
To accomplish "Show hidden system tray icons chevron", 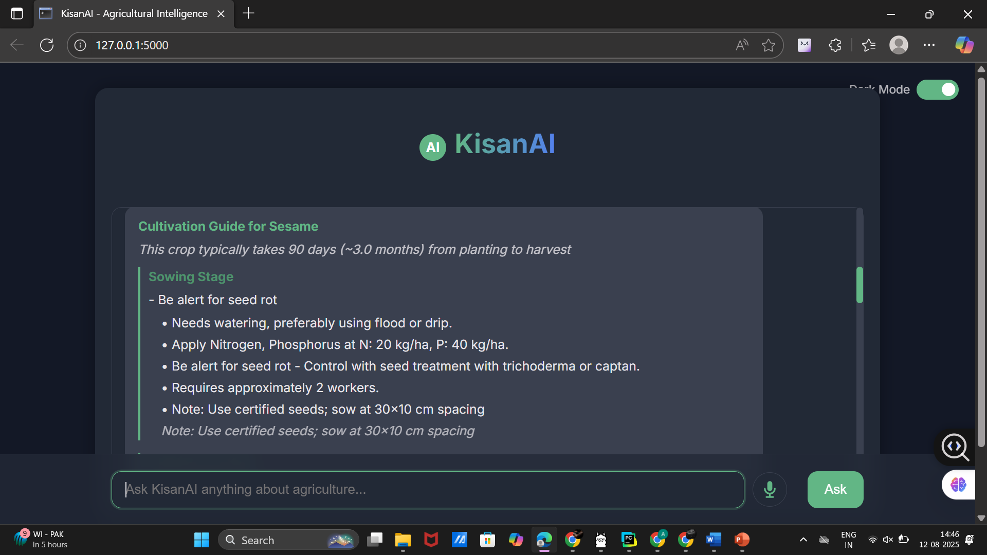I will coord(803,540).
